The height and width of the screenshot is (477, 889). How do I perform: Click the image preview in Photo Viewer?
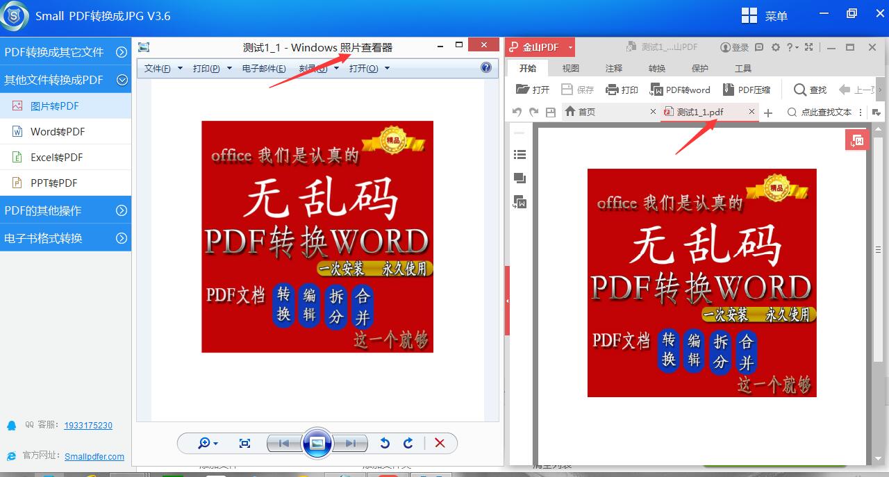(317, 237)
